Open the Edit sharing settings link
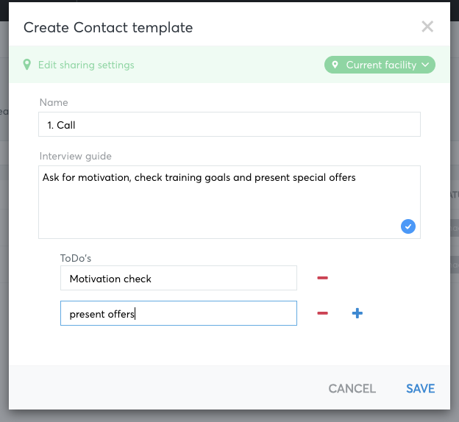Screen dimensions: 459x422 point(86,65)
